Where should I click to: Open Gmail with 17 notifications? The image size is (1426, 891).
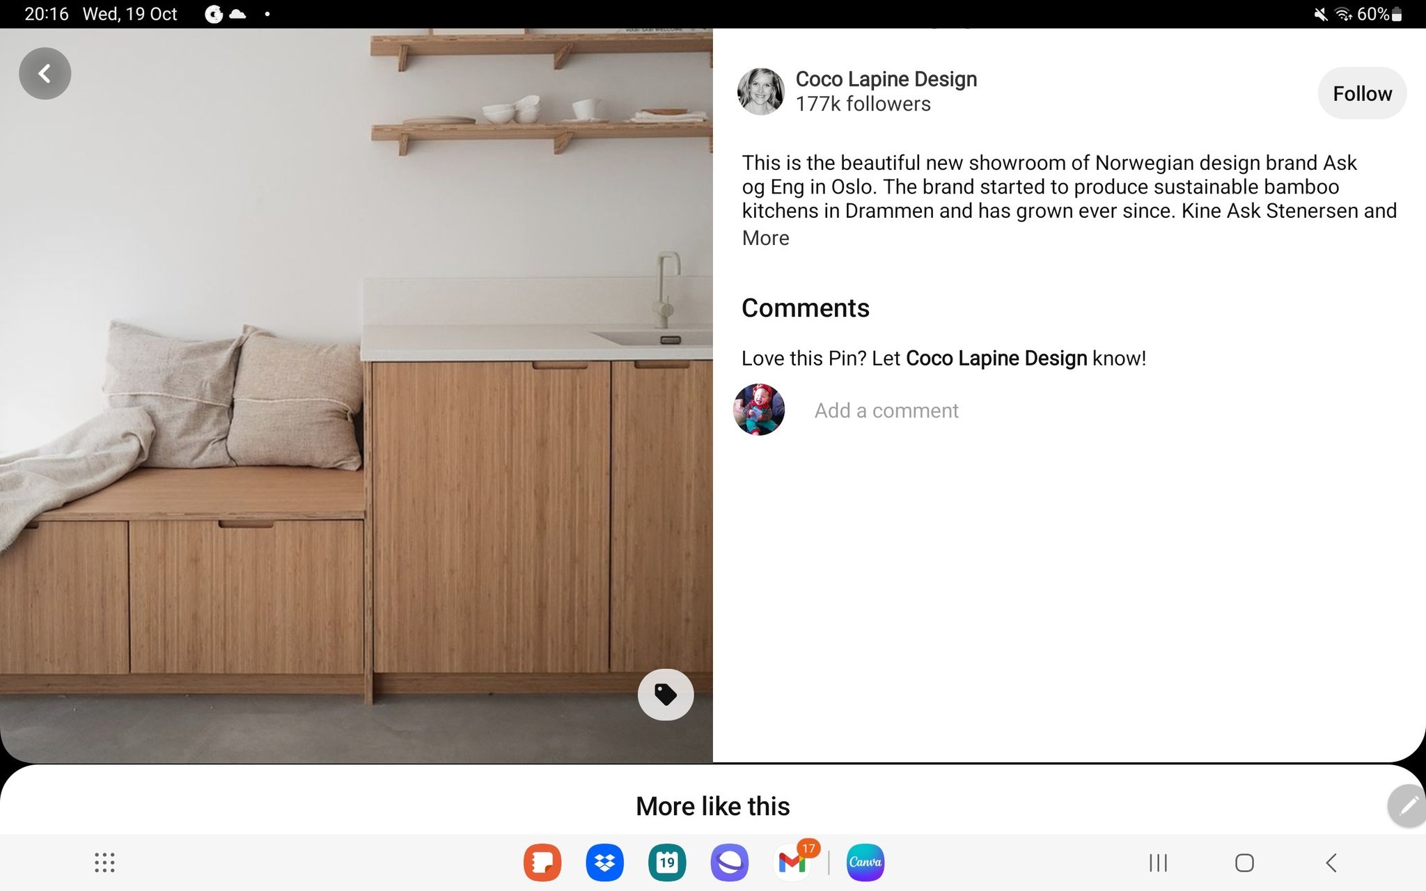pos(792,862)
